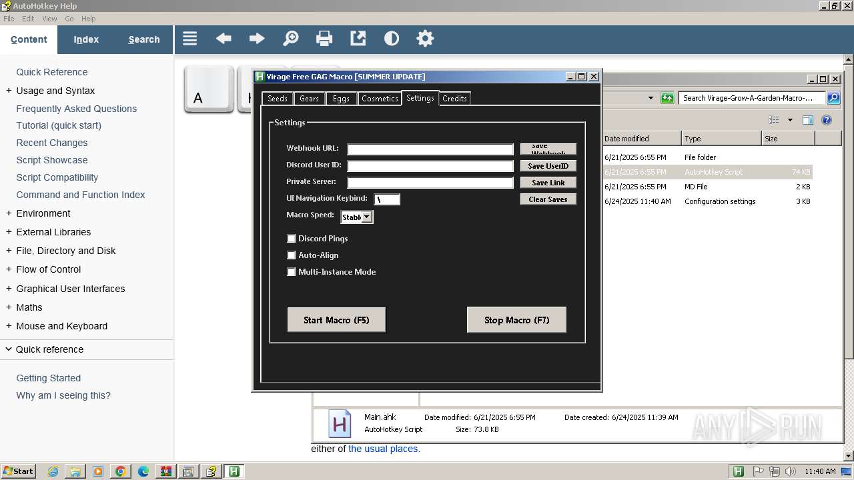Viewport: 854px width, 480px height.
Task: Open the Start menu
Action: [18, 471]
